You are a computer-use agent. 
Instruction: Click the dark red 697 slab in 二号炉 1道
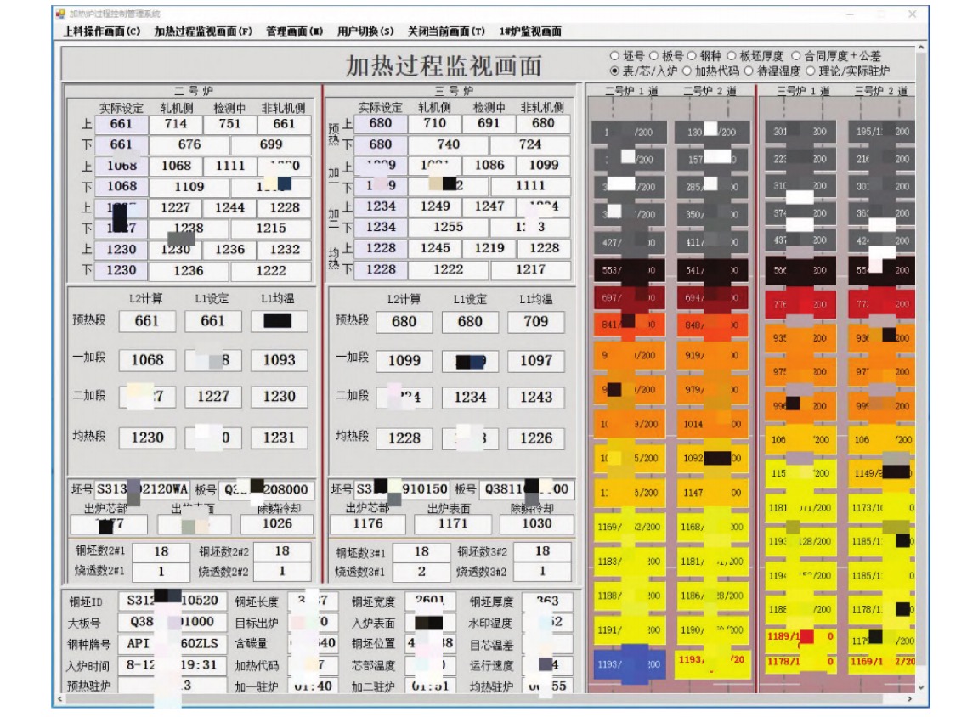(629, 298)
